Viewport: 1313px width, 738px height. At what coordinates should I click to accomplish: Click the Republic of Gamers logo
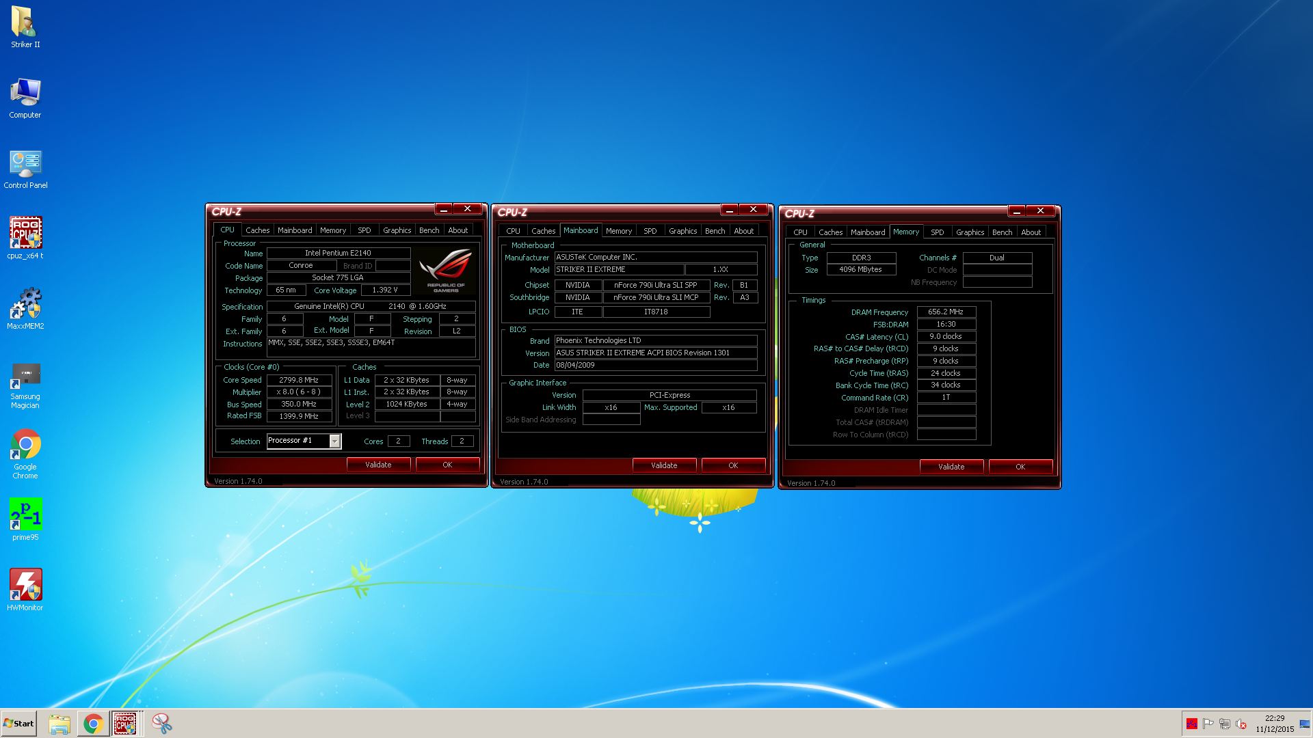click(445, 271)
